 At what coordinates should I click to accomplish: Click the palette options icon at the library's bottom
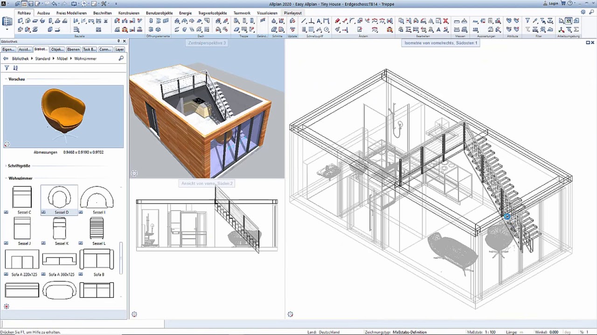pyautogui.click(x=7, y=307)
